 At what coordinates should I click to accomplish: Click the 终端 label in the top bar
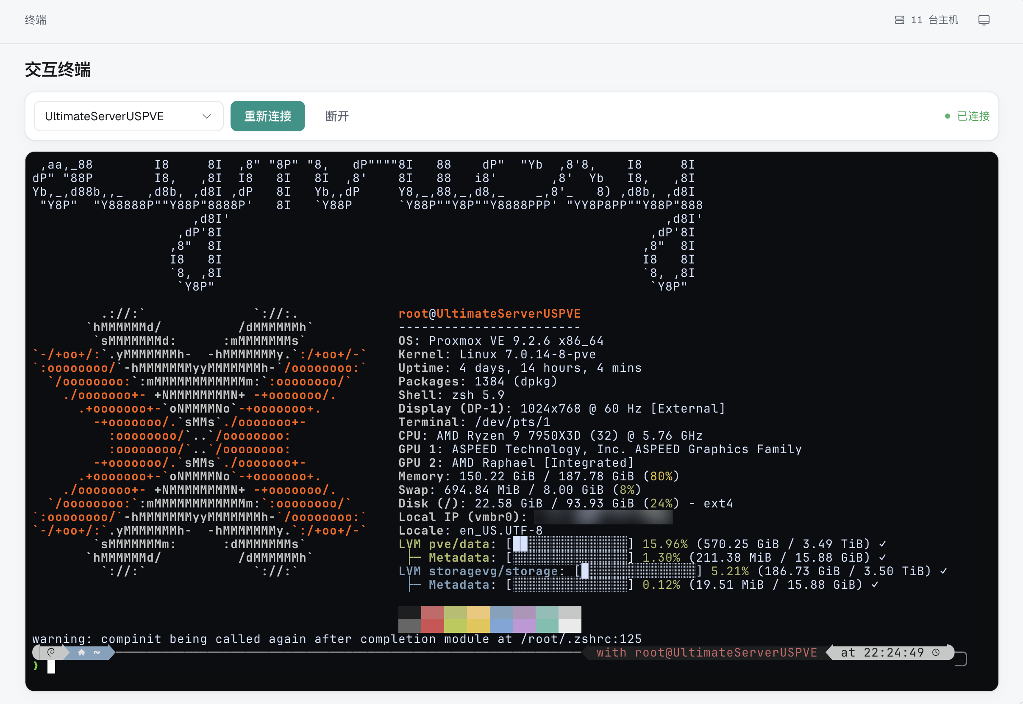pos(36,20)
